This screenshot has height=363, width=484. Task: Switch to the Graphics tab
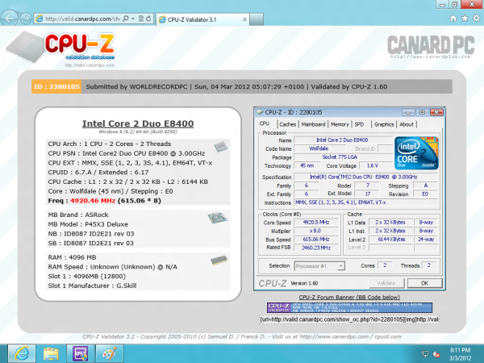384,124
